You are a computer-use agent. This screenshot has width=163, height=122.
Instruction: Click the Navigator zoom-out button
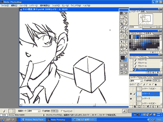point(141,27)
